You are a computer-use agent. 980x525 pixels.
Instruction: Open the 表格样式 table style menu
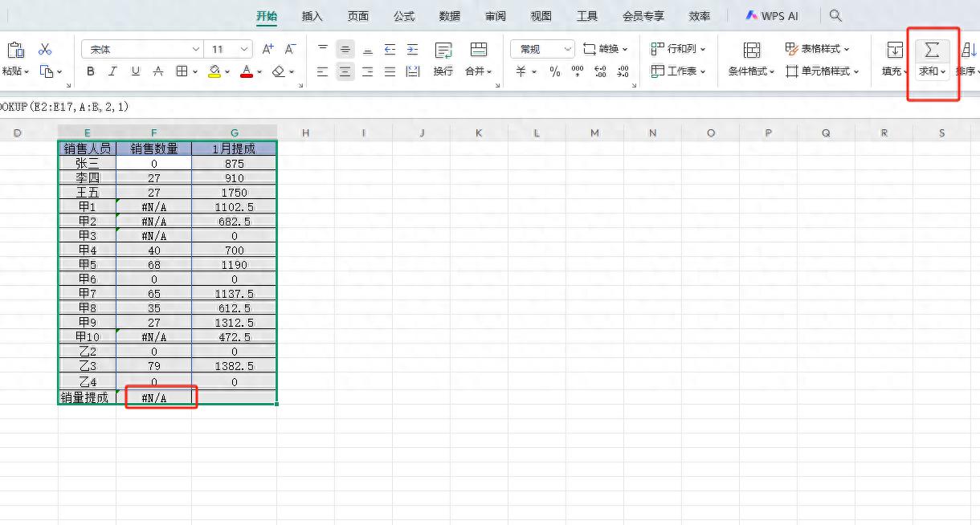click(x=817, y=49)
